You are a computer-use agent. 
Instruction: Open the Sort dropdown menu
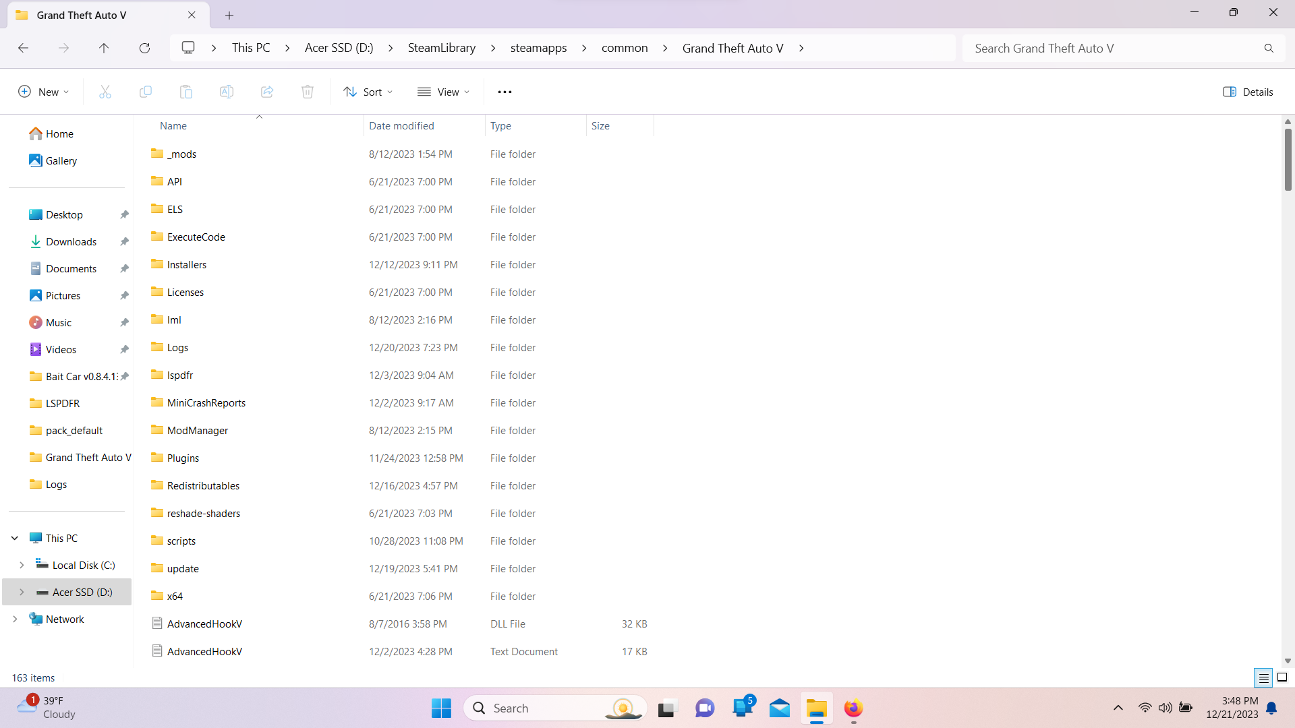pyautogui.click(x=368, y=92)
